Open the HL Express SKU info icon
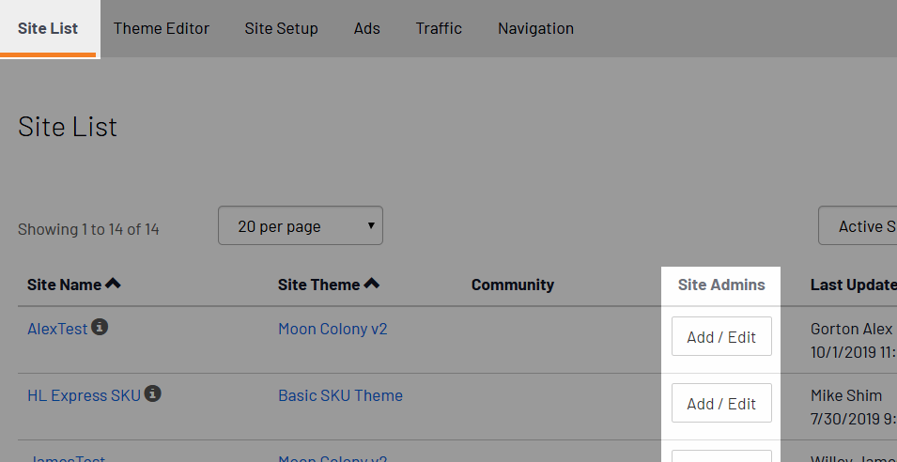Image resolution: width=897 pixels, height=462 pixels. coord(152,393)
